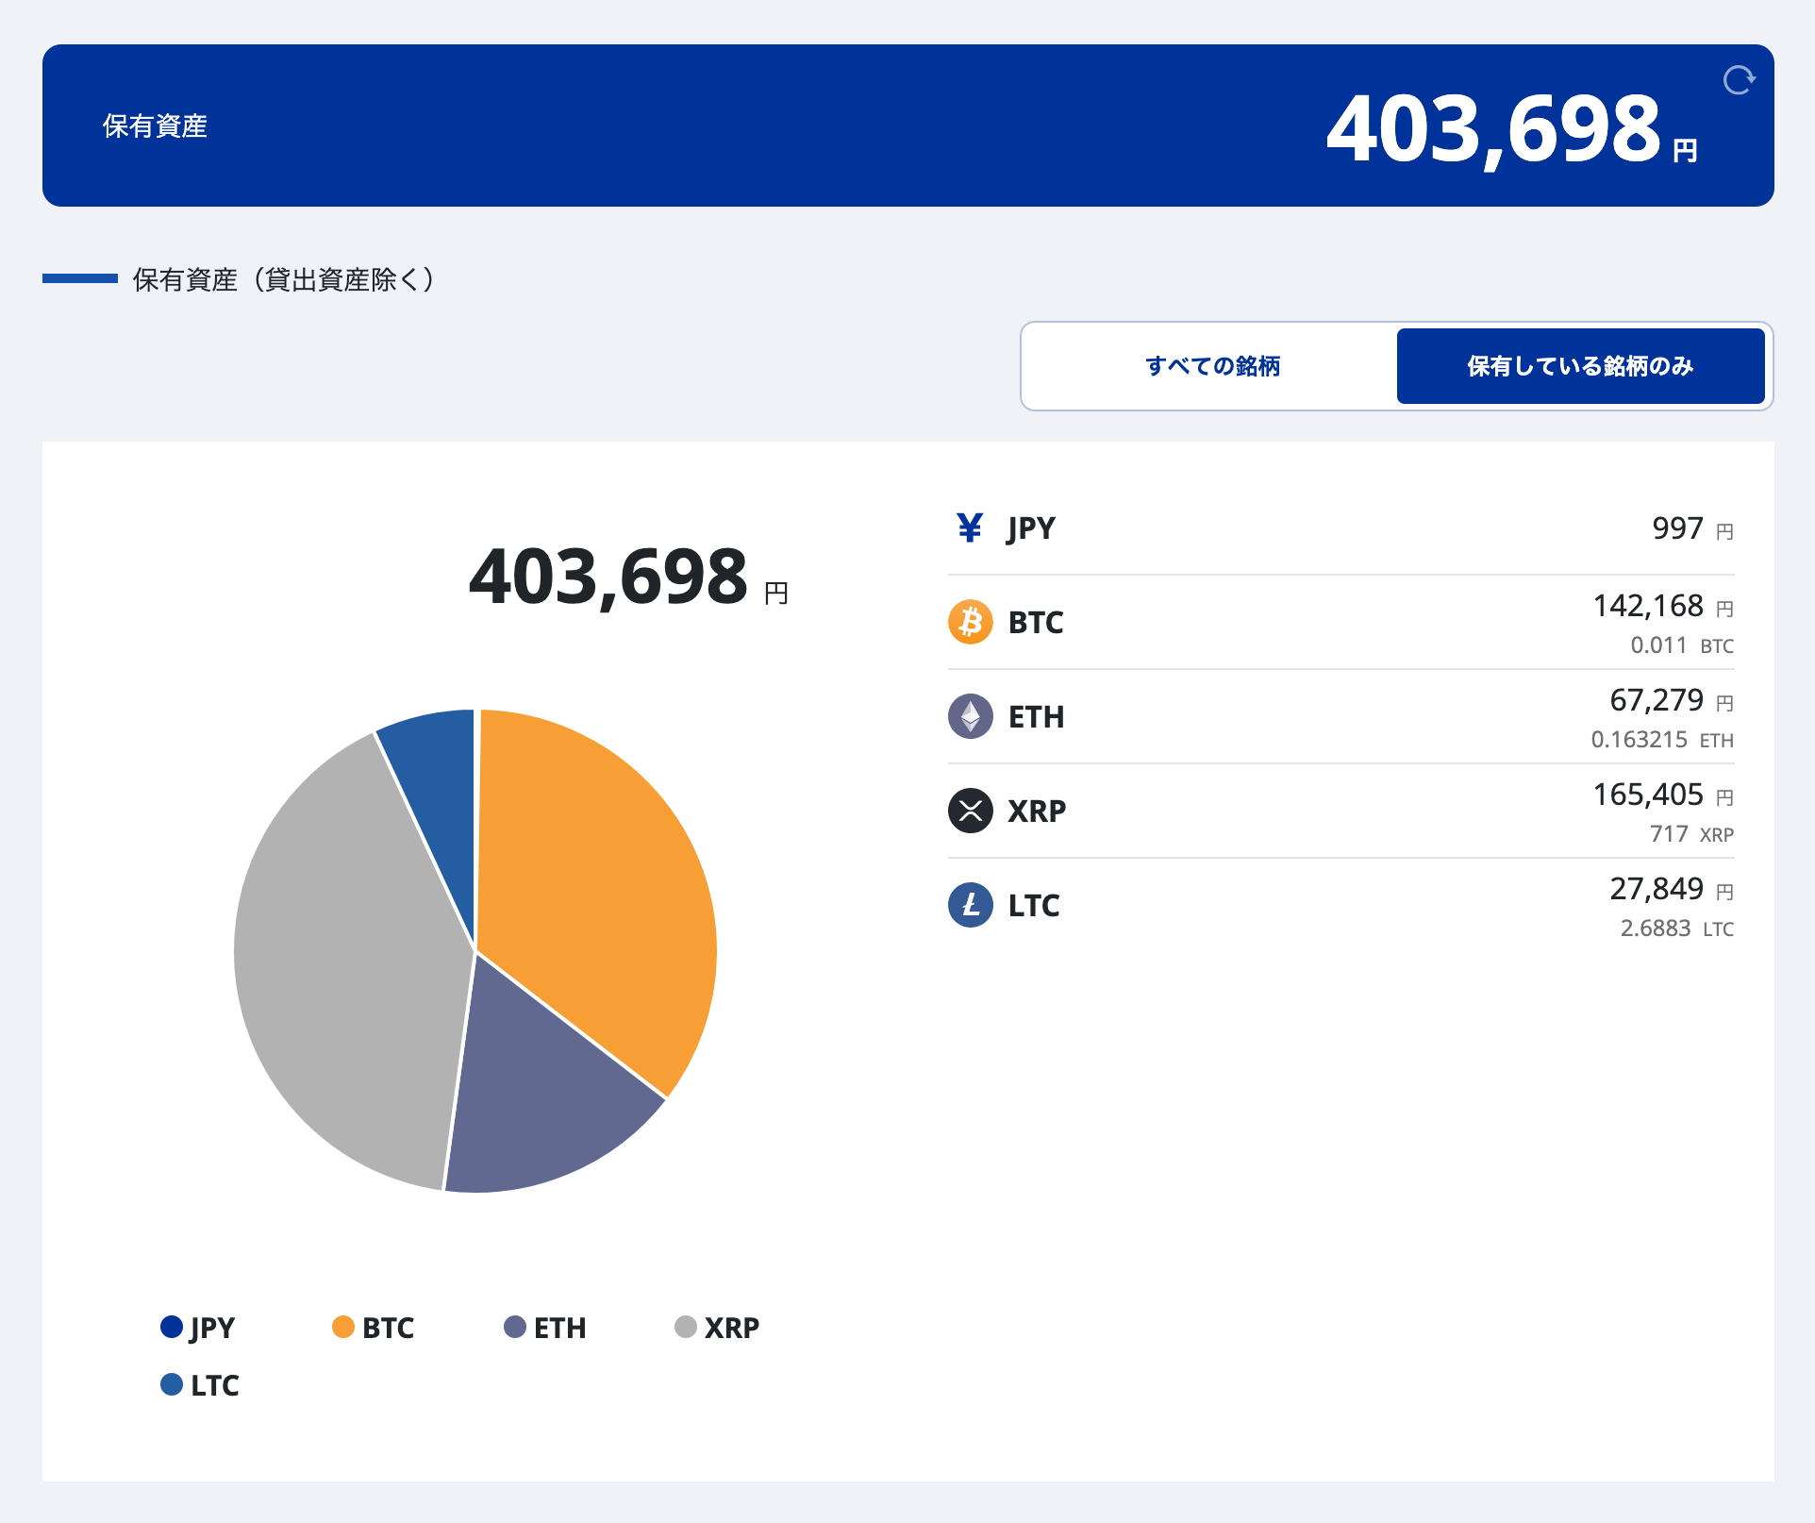Click the Ethereum diamond icon

(970, 716)
